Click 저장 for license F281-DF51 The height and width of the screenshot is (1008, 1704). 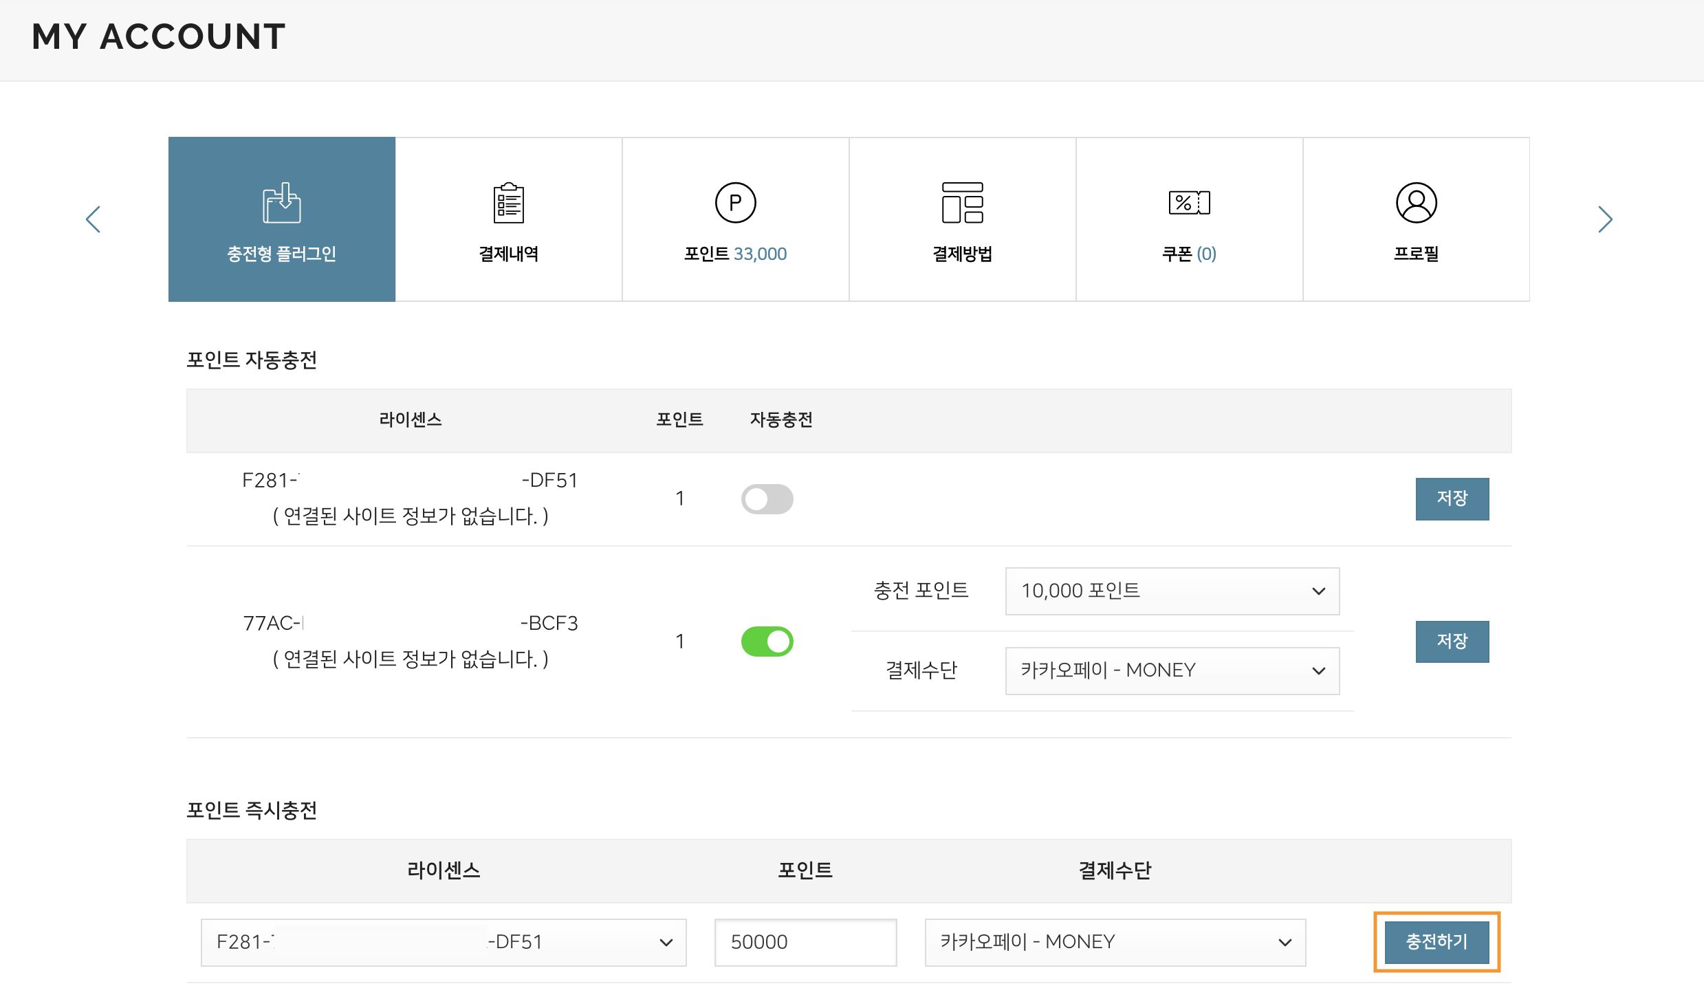pyautogui.click(x=1452, y=499)
